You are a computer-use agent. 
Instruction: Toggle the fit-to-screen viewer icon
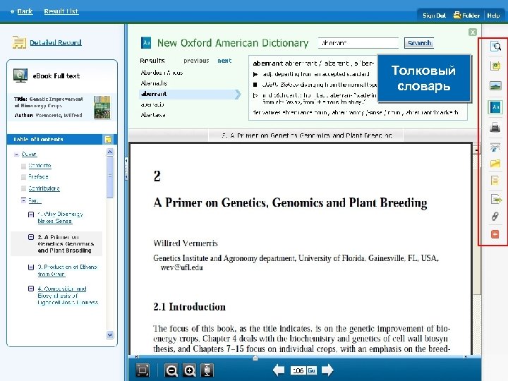(143, 370)
